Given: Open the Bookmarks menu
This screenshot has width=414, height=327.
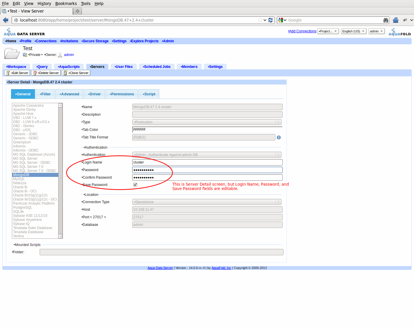Looking at the screenshot, I should click(x=66, y=3).
